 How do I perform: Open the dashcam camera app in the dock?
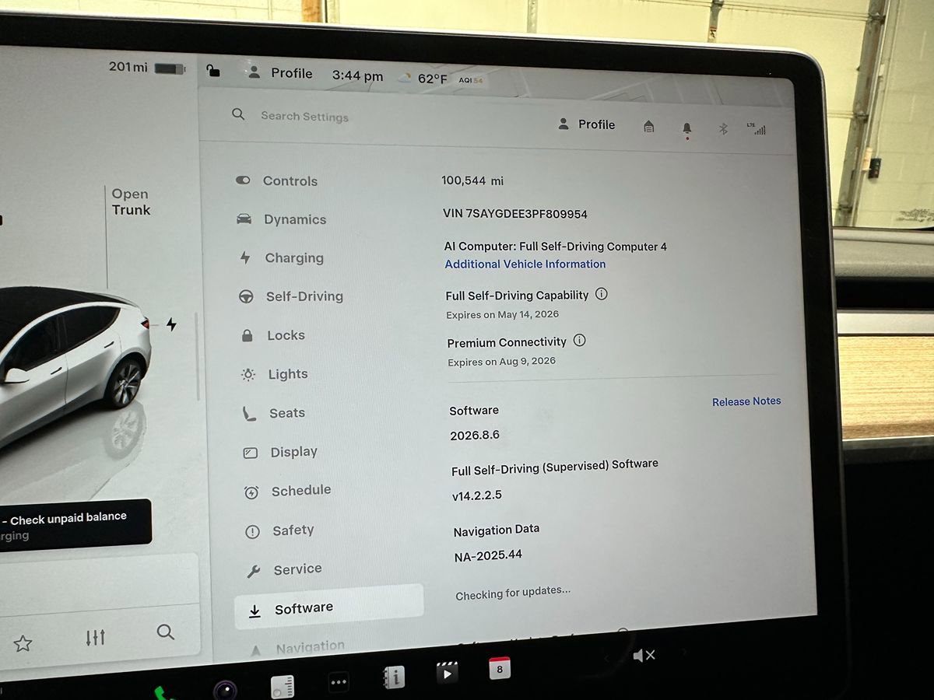(225, 689)
